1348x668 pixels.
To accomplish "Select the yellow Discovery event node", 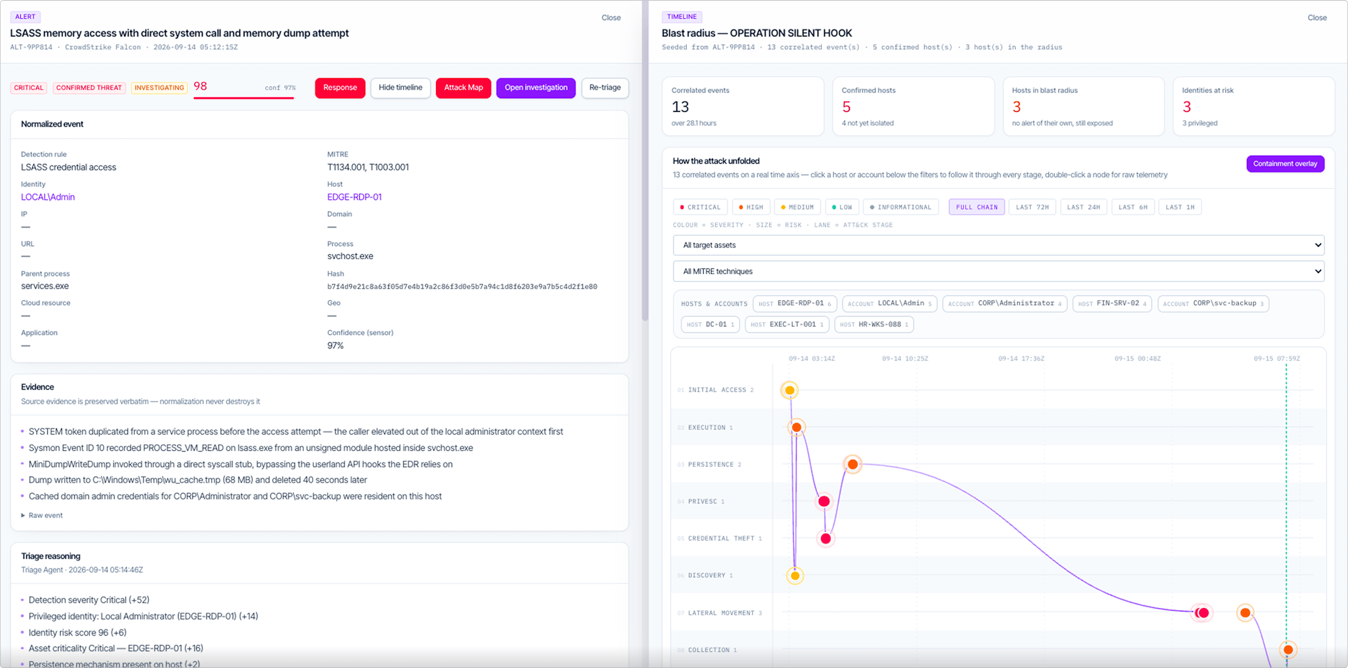I will pos(795,576).
